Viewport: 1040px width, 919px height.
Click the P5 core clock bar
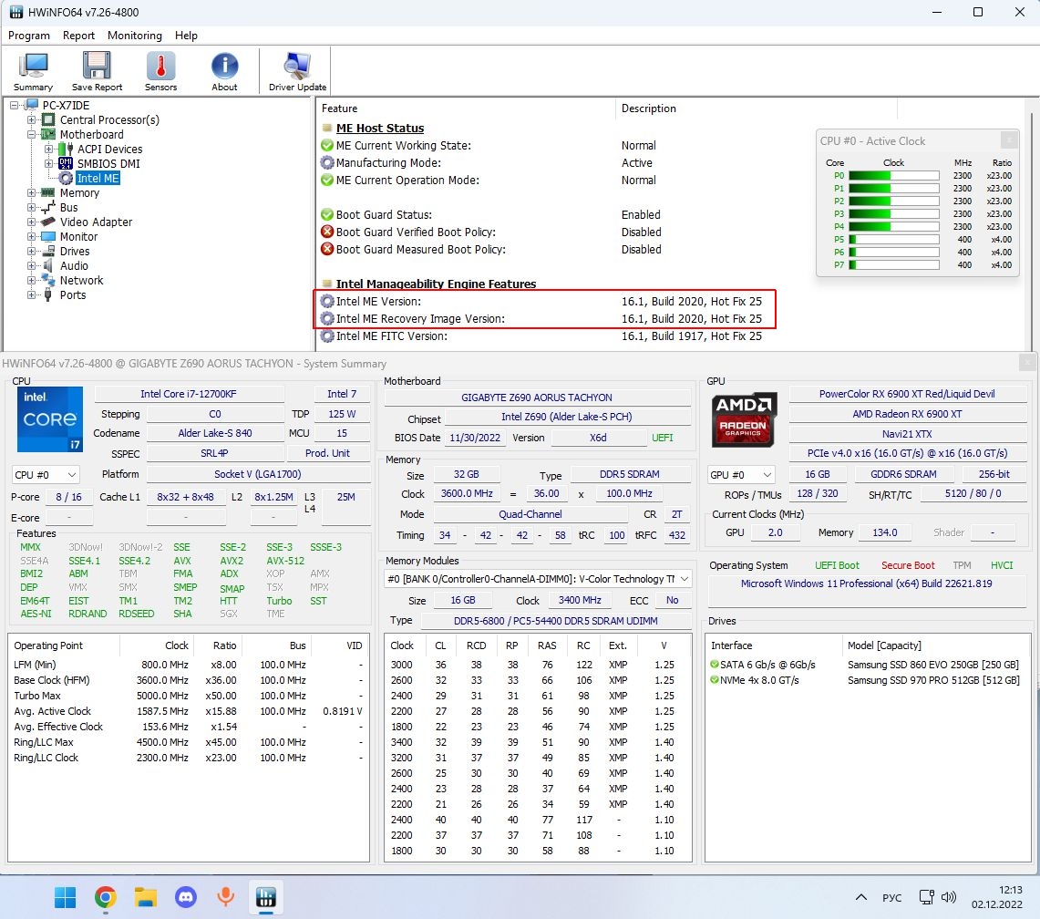click(x=893, y=240)
